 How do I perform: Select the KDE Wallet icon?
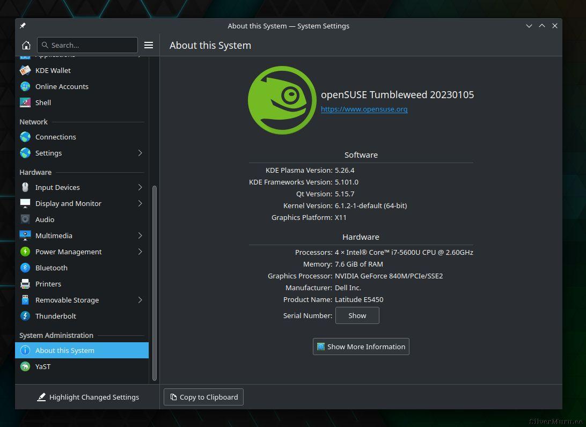25,70
